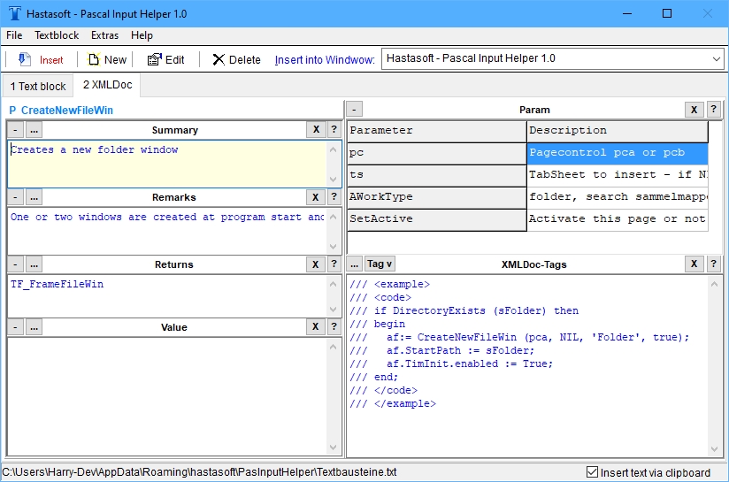Open the XMLDoc-Tags ellipsis options button
This screenshot has height=482, width=729.
coord(354,264)
